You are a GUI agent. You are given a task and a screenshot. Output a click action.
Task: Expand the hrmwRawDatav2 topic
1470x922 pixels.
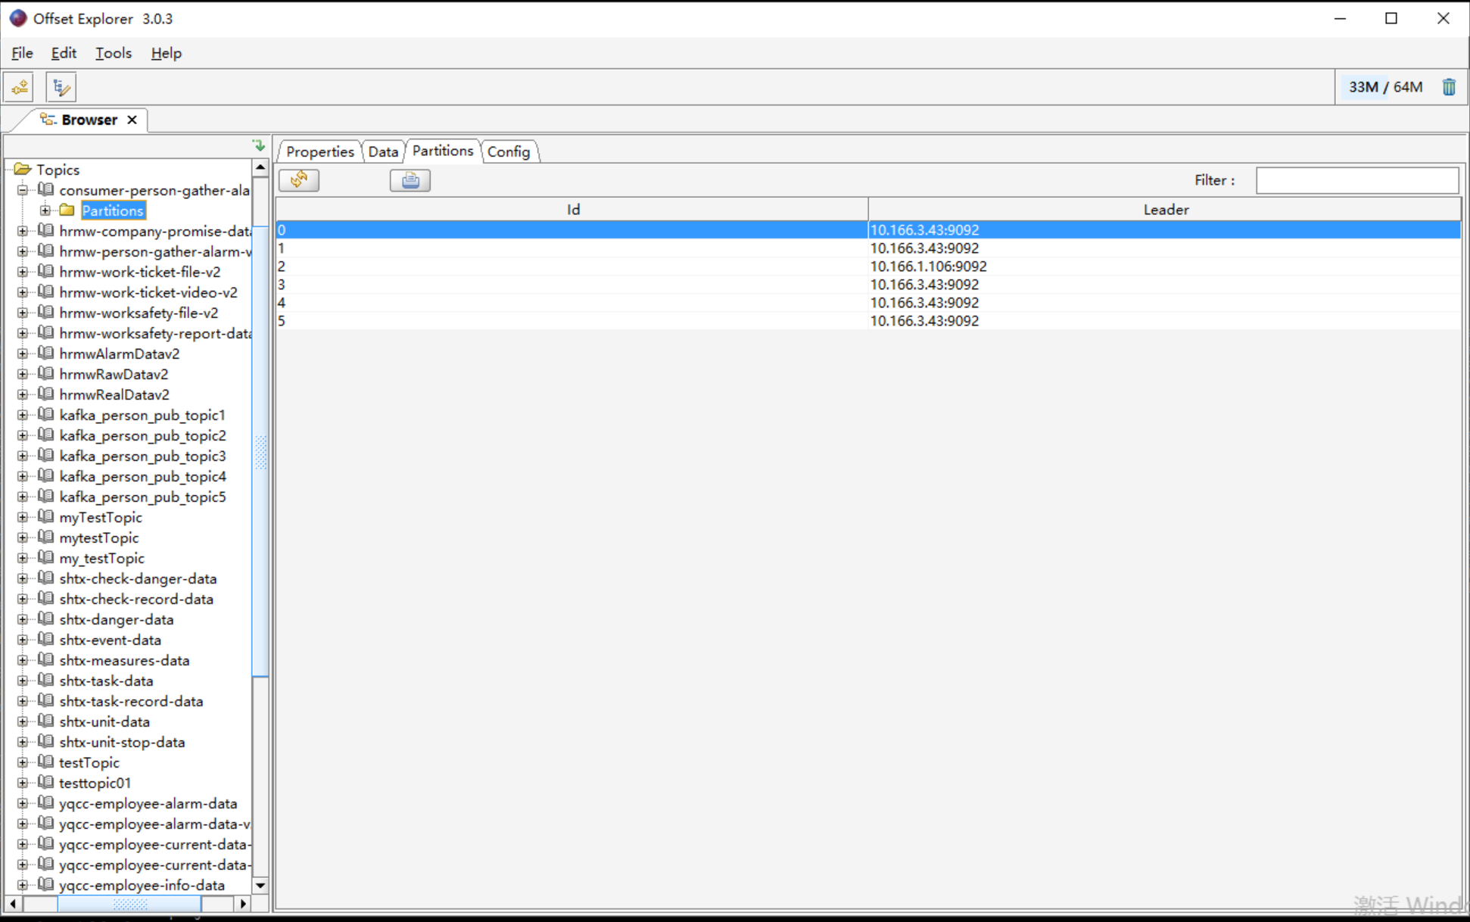point(23,374)
